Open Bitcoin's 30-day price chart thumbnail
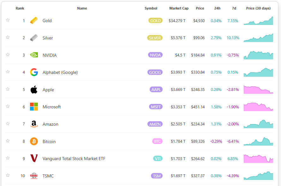 (258, 141)
